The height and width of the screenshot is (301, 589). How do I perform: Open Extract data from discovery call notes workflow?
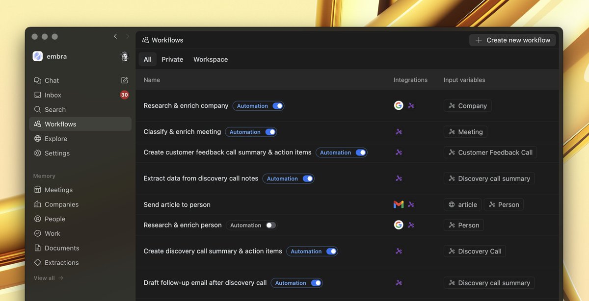(201, 178)
